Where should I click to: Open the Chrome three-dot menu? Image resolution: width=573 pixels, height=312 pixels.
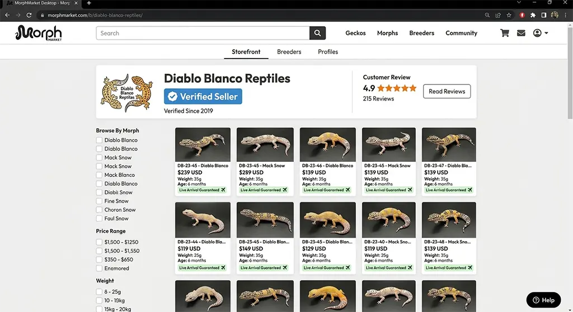(565, 15)
